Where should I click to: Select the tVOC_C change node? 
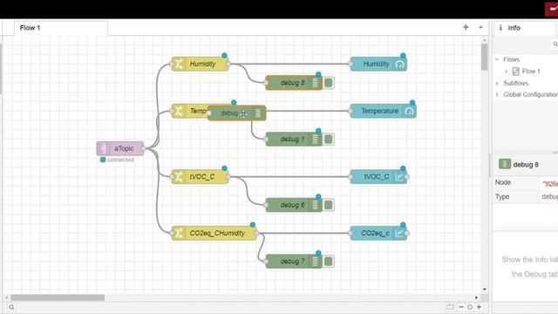click(200, 176)
